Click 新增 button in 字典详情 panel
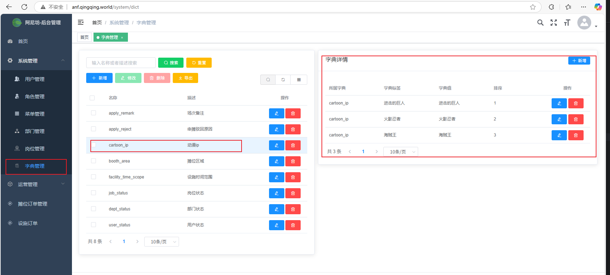 579,61
